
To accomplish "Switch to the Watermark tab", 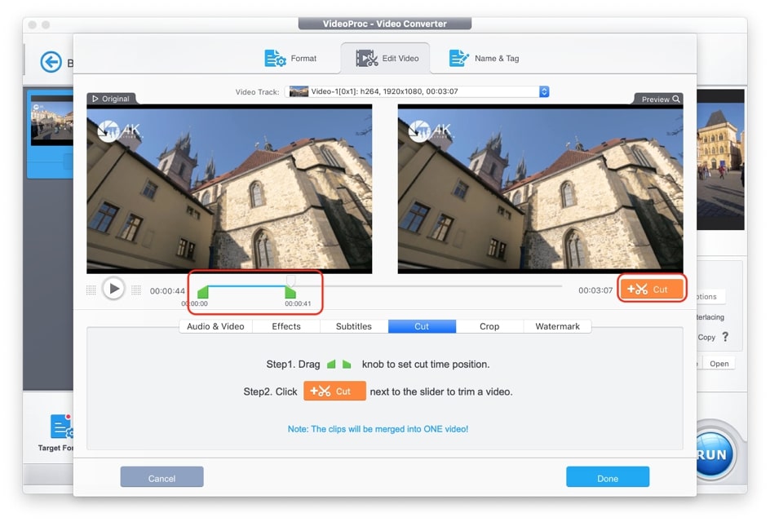I will point(557,326).
